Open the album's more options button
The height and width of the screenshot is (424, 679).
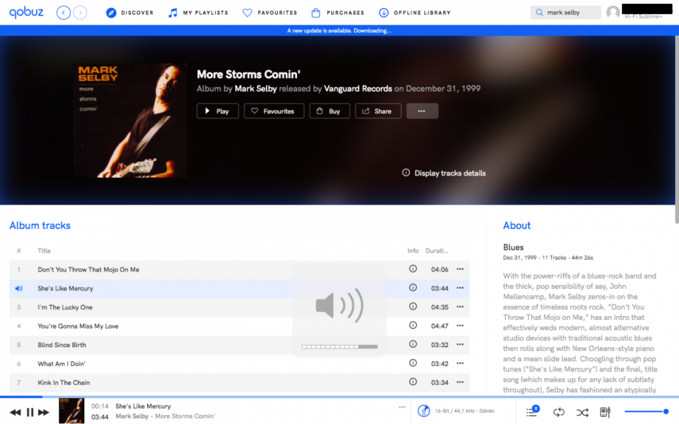422,111
